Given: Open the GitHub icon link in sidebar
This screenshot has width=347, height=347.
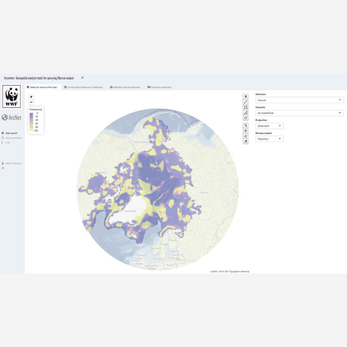Looking at the screenshot, I should click(x=3, y=168).
